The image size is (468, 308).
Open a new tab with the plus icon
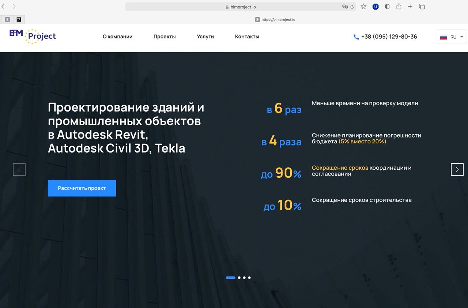410,7
